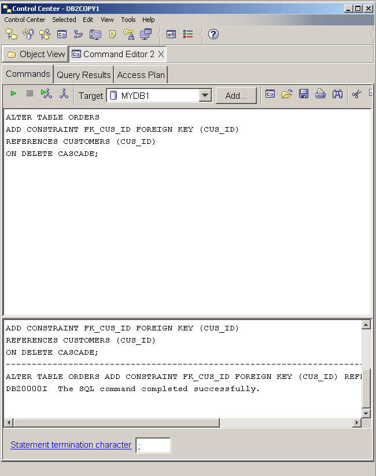Viewport: 376px width, 476px height.
Task: Open the Help menu
Action: point(148,20)
